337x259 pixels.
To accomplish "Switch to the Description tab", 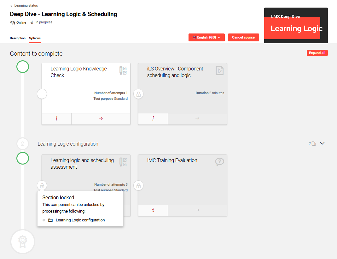I will tap(18, 38).
